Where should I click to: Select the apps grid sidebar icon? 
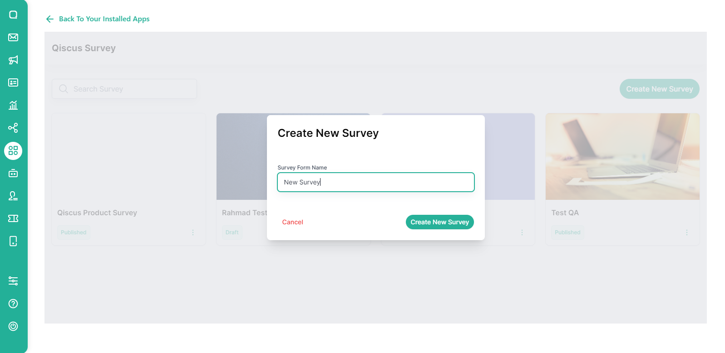point(13,151)
